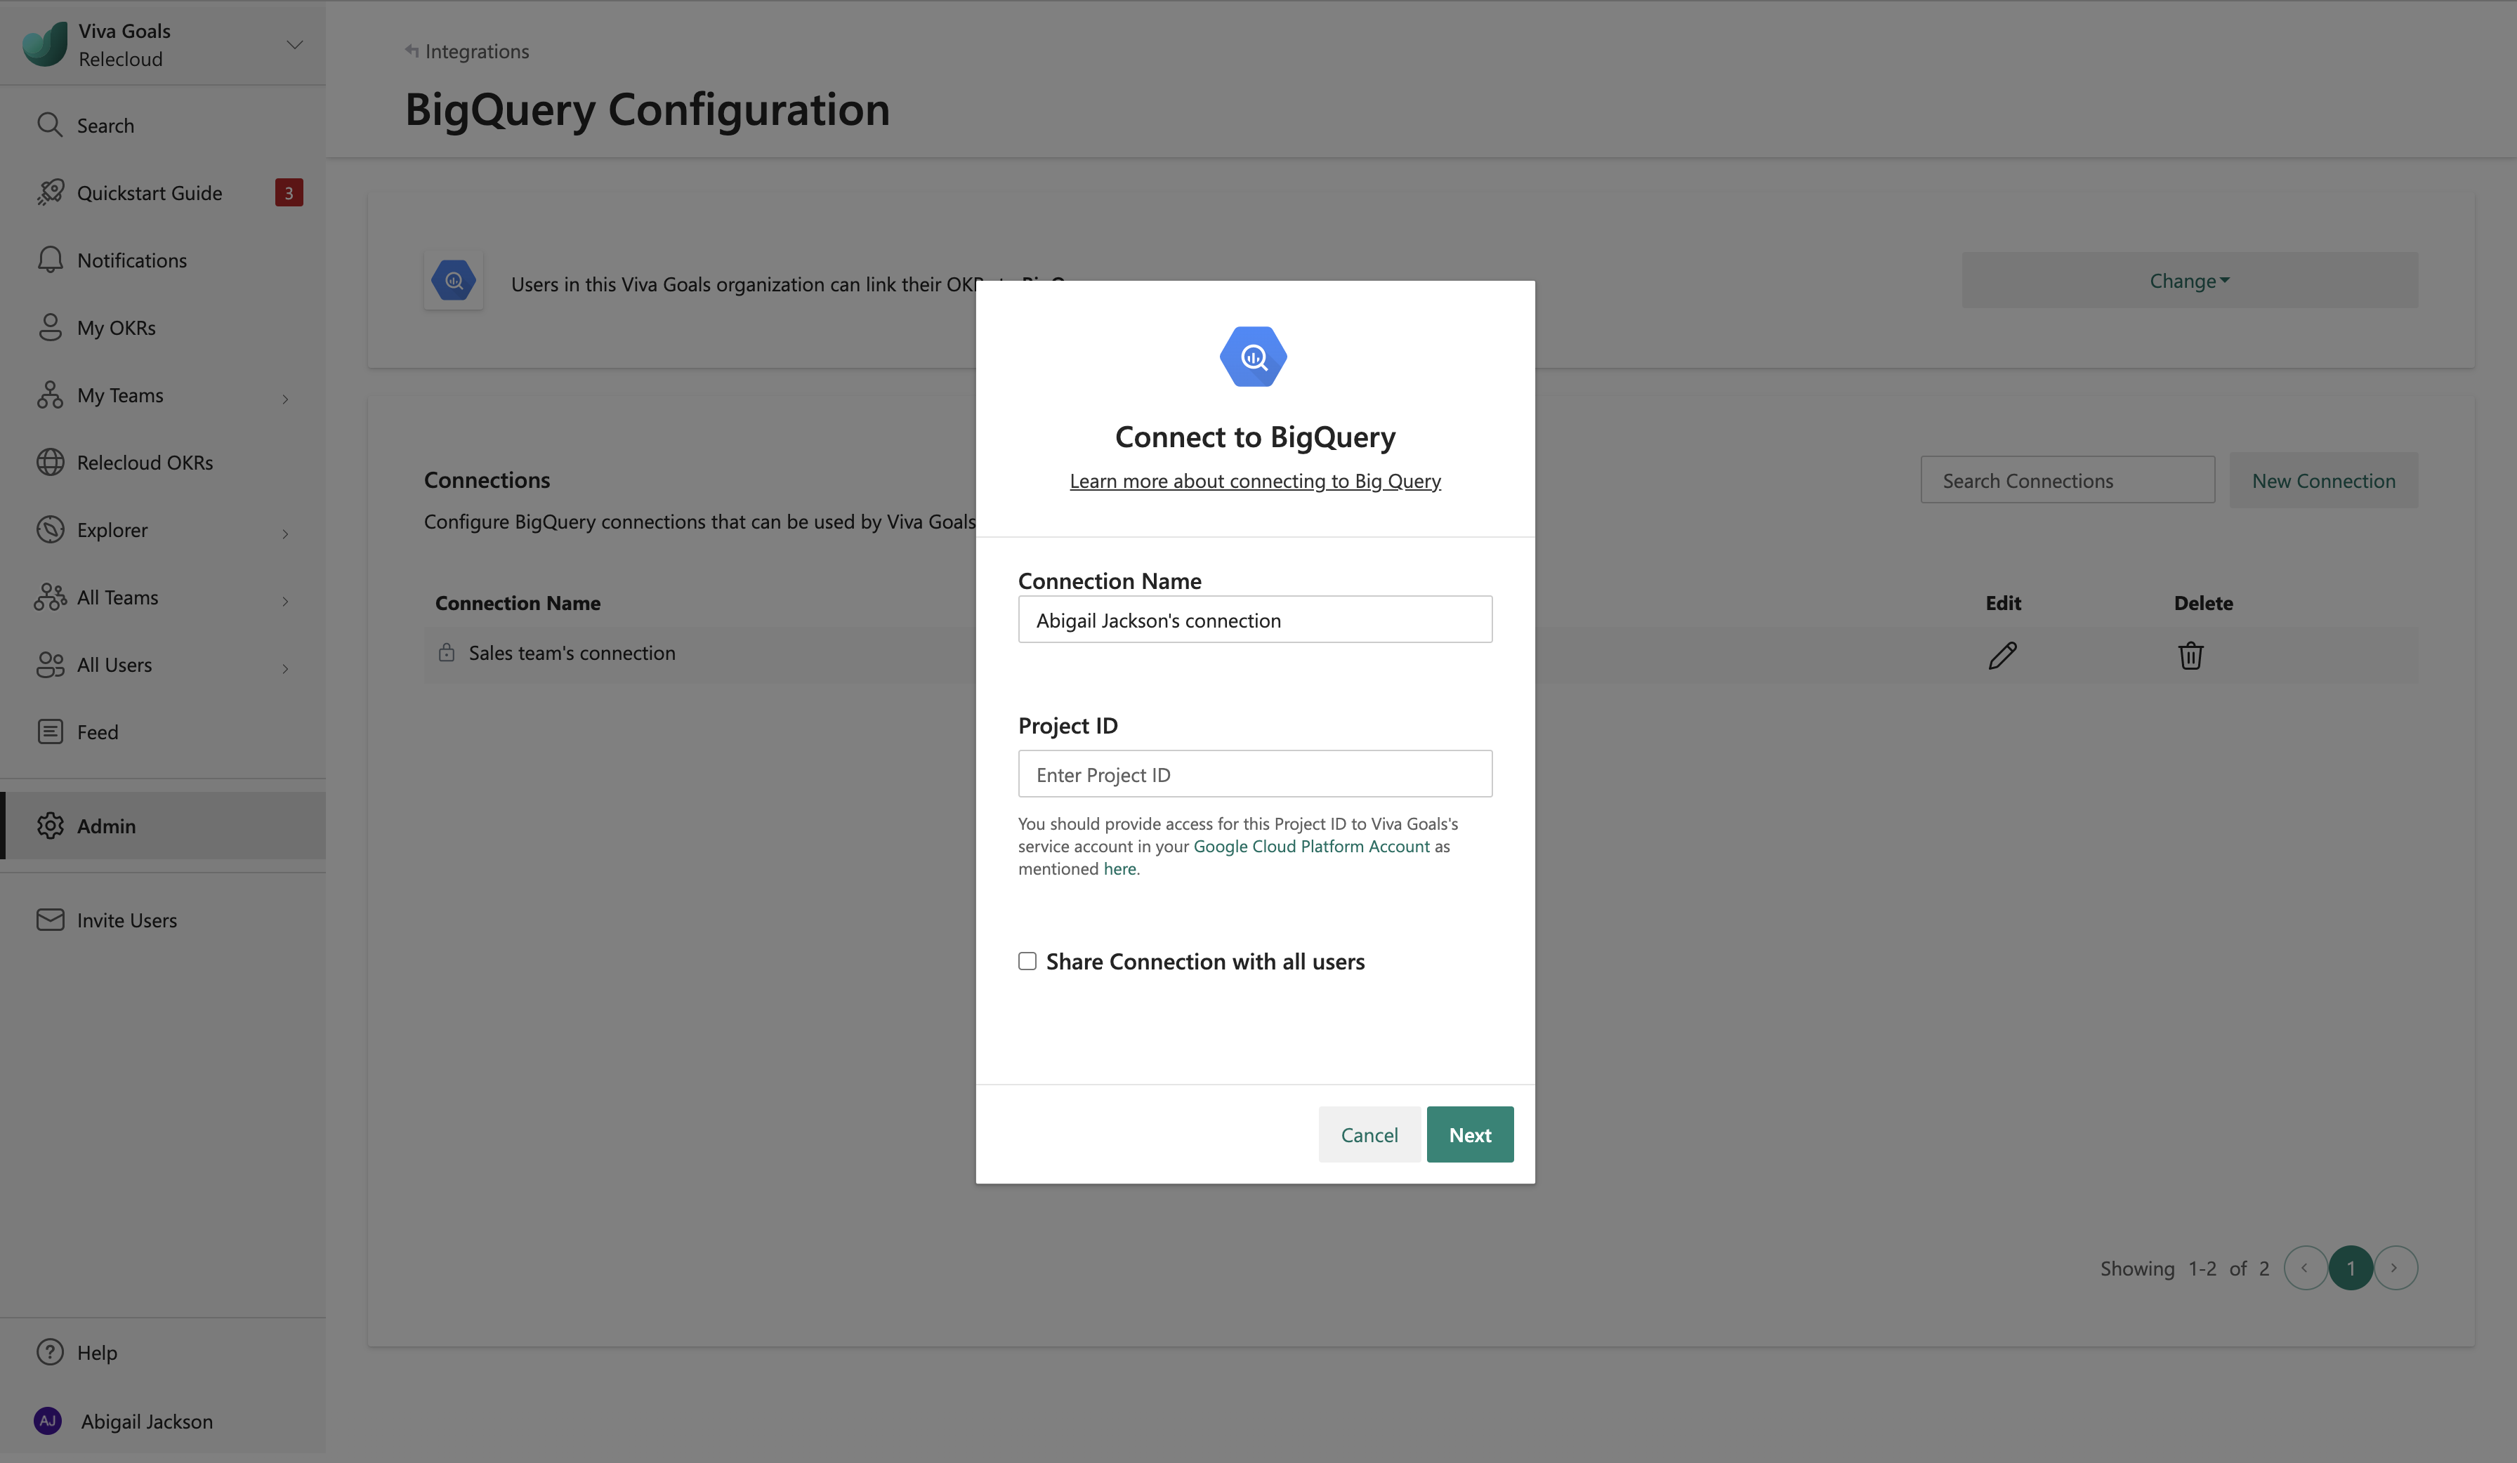Click the Relecloud OKRs globe icon

click(50, 463)
